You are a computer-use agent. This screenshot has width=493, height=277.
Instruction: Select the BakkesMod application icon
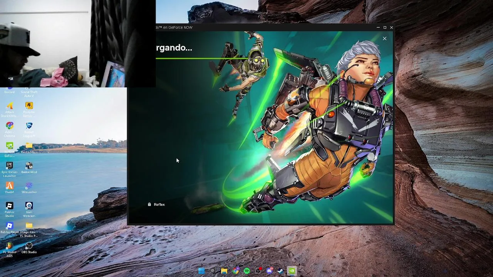(x=29, y=168)
